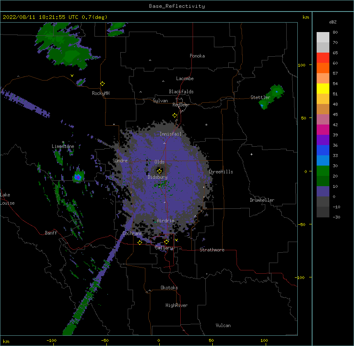Click the green echo cluster near Stettler
The height and width of the screenshot is (346, 354).
click(271, 97)
